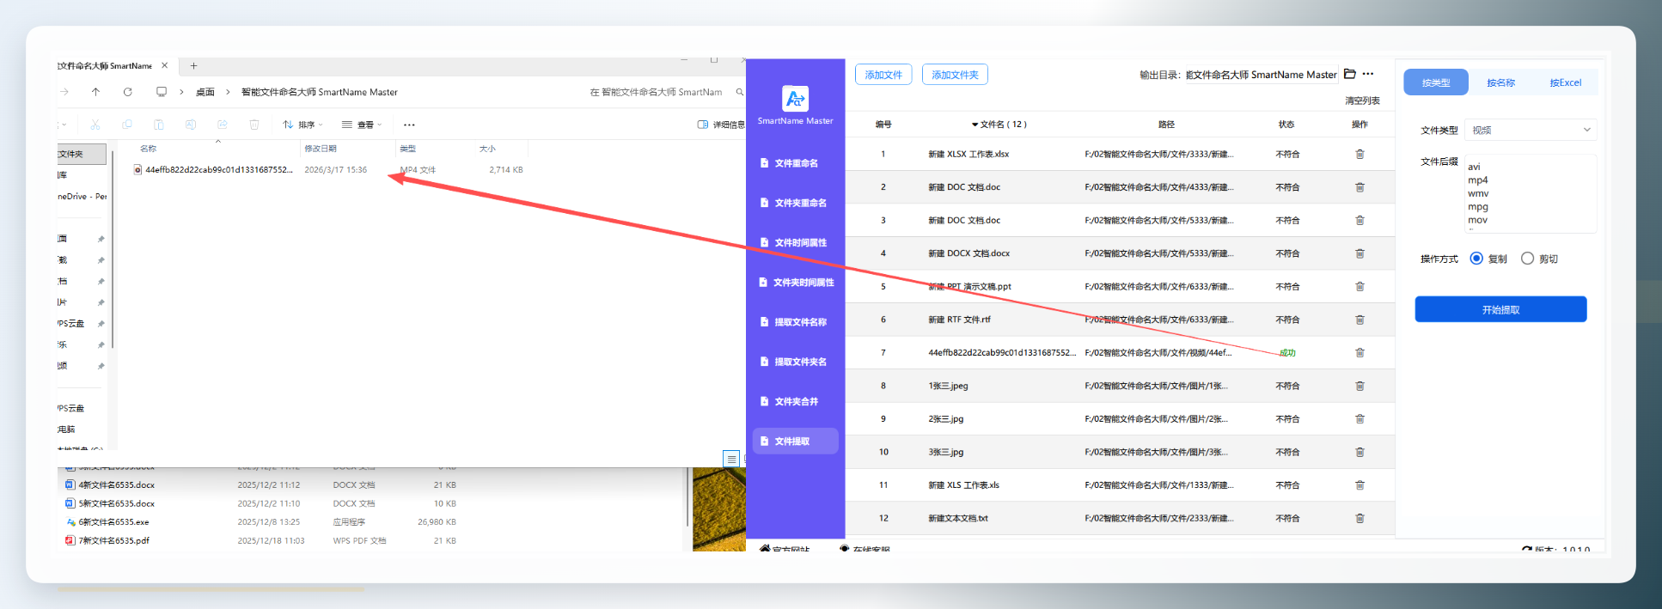This screenshot has width=1662, height=609.
Task: Toggle 详细信息 details pane in Explorer
Action: click(721, 125)
